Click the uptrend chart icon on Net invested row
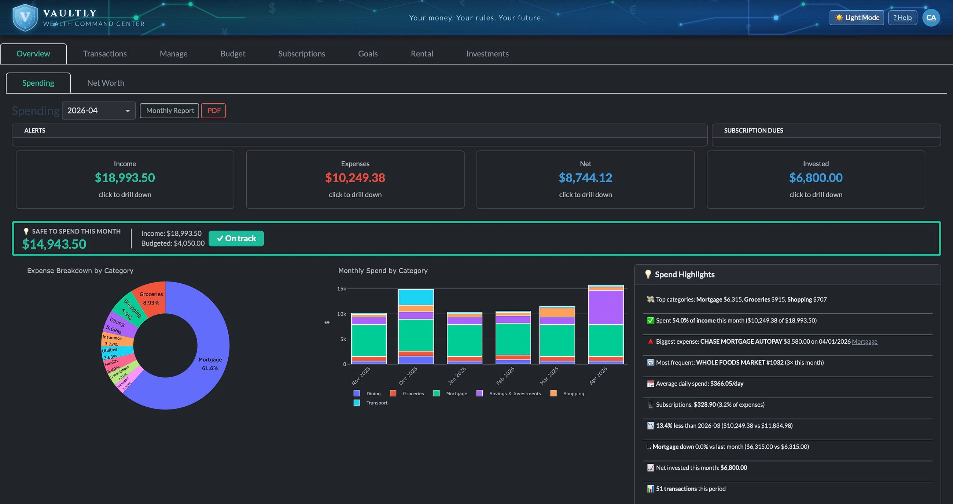This screenshot has width=953, height=504. click(650, 468)
